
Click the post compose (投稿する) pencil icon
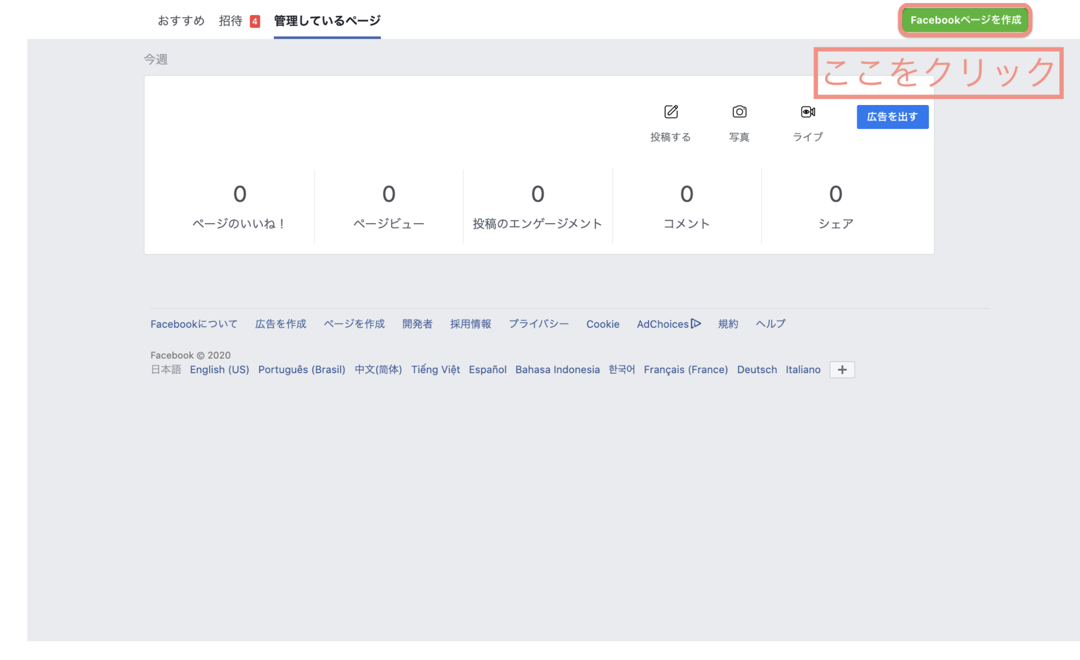671,112
